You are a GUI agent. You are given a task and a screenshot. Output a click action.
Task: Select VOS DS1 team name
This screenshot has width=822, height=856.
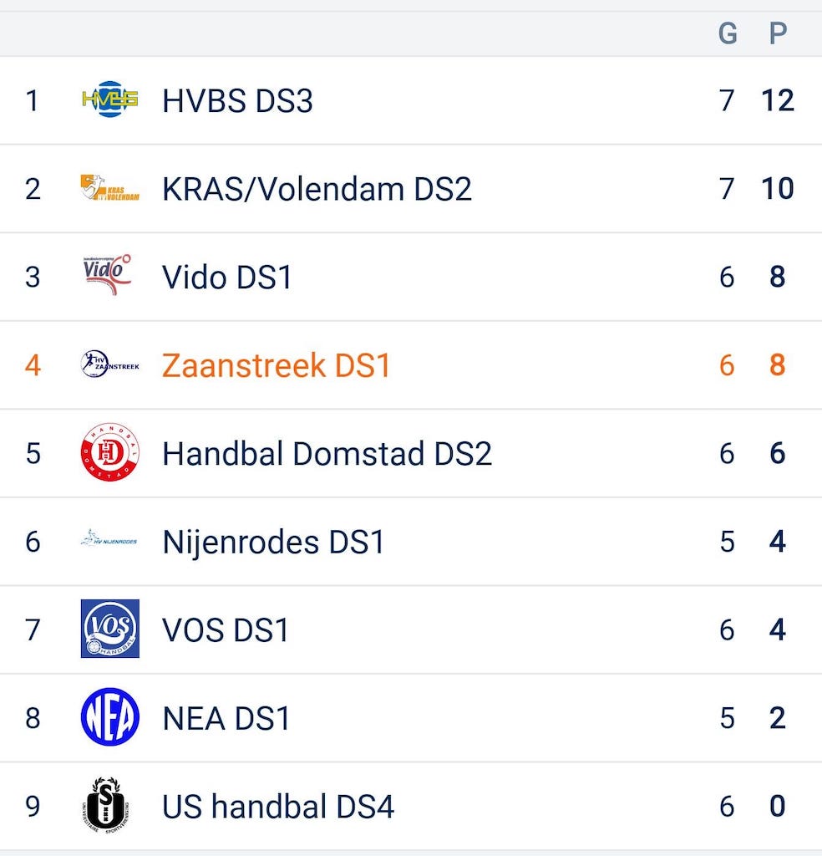click(226, 629)
